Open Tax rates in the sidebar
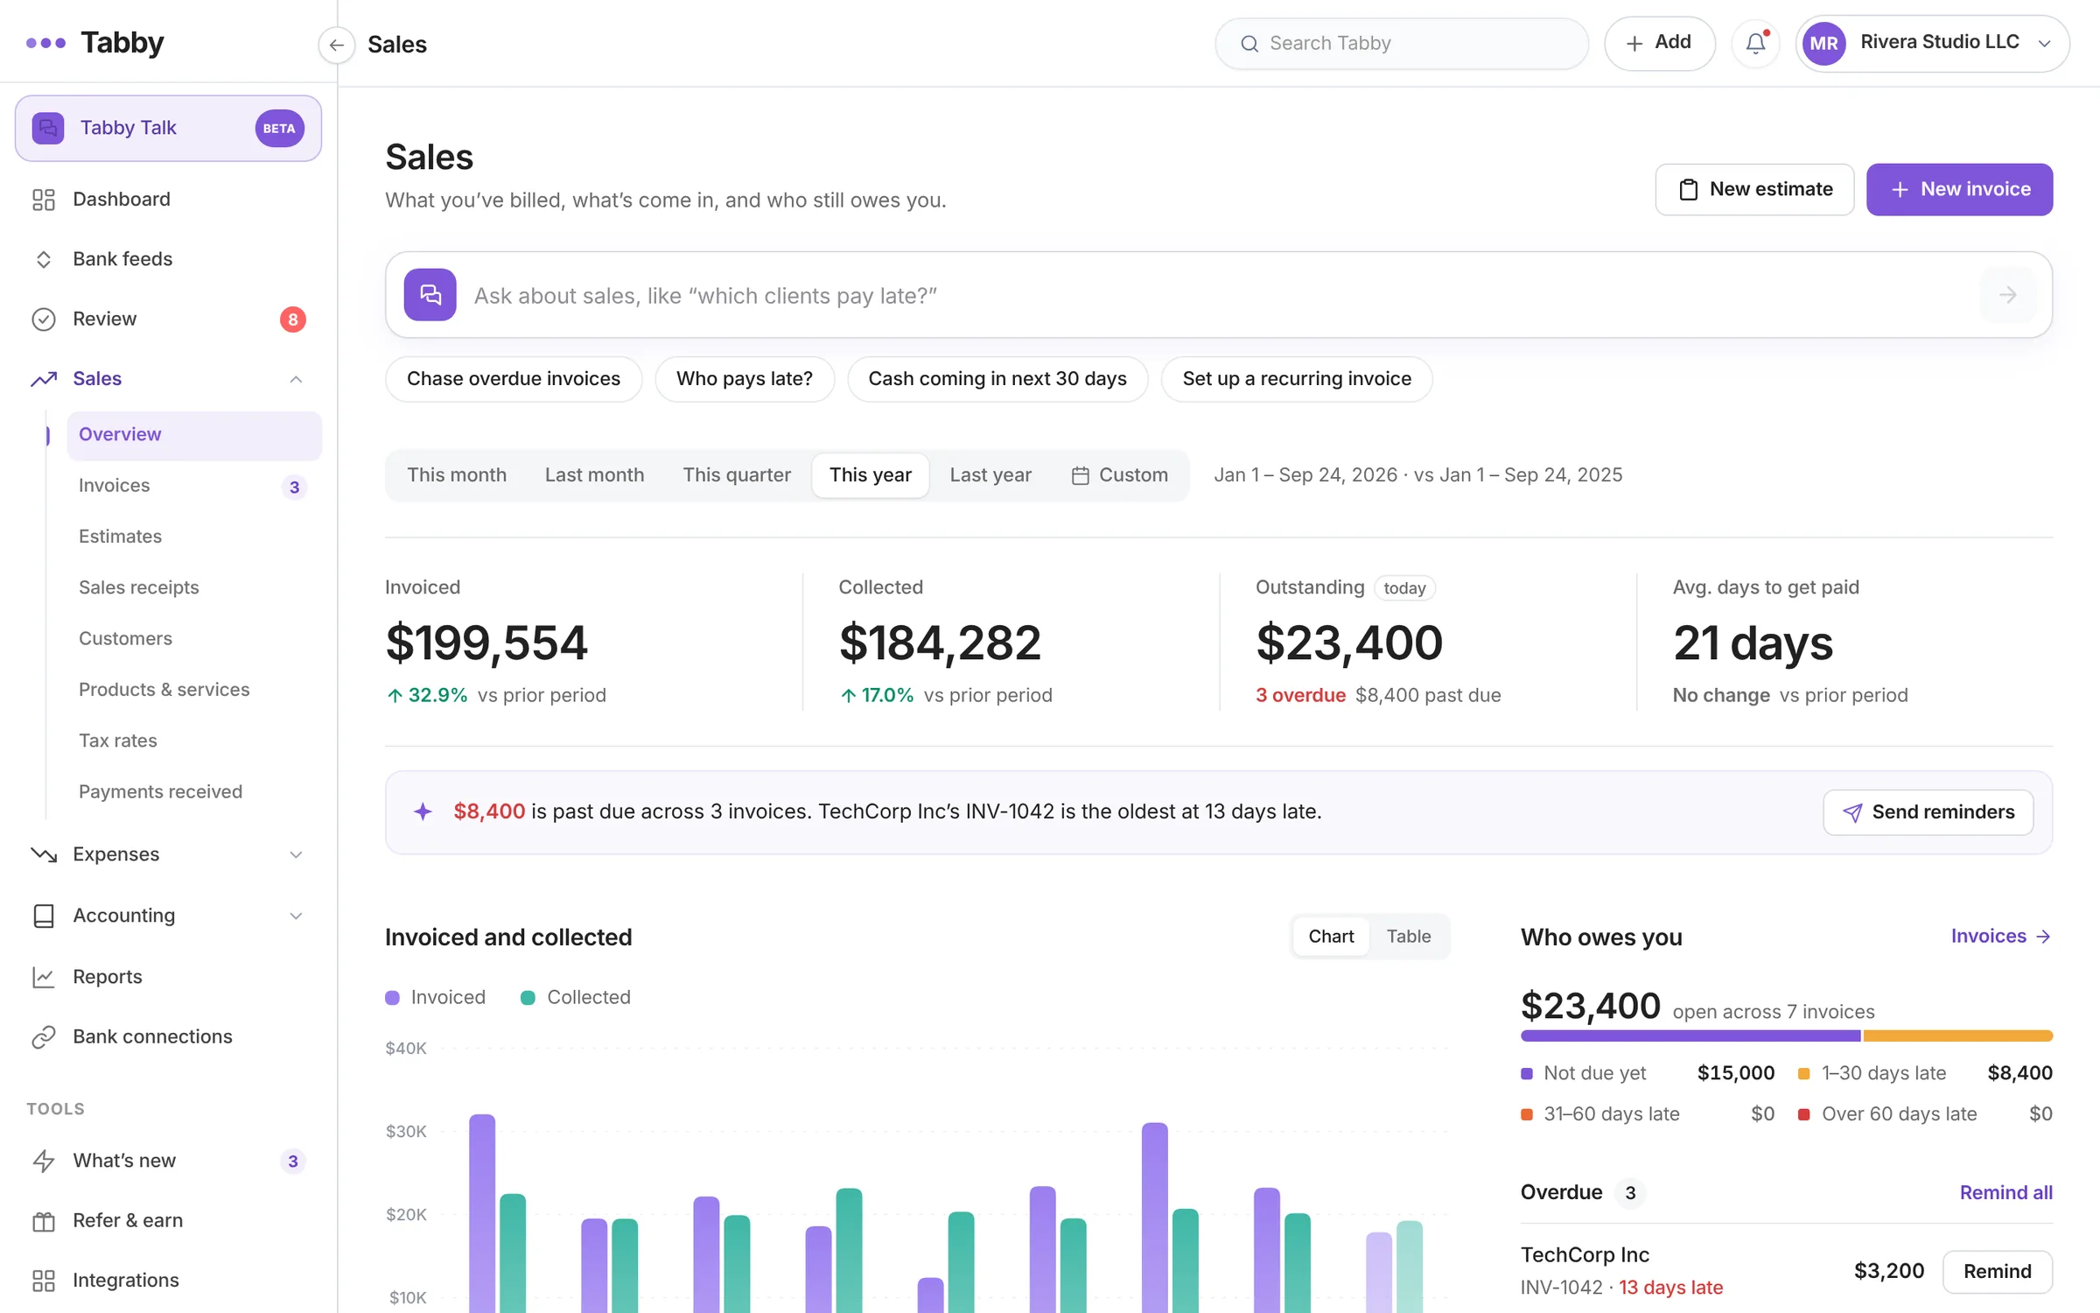 tap(194, 741)
